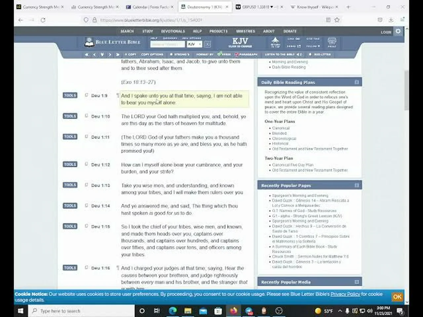Open the Pocket save icon
Image resolution: width=423 pixels, height=317 pixels.
click(380, 20)
